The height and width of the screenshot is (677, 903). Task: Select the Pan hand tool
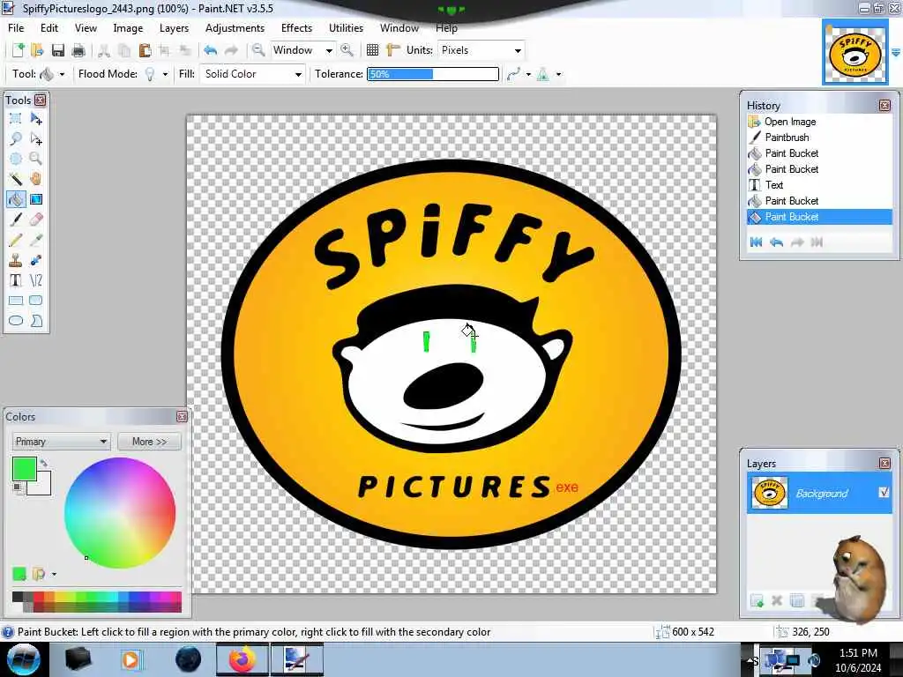click(35, 179)
